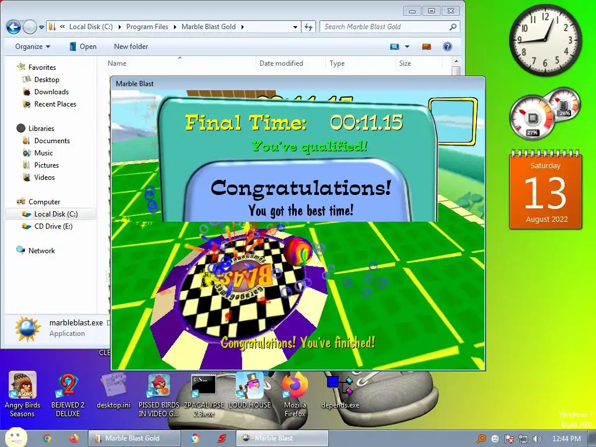Select Local Disk (C:) in the address path
This screenshot has height=447, width=596.
tap(91, 27)
